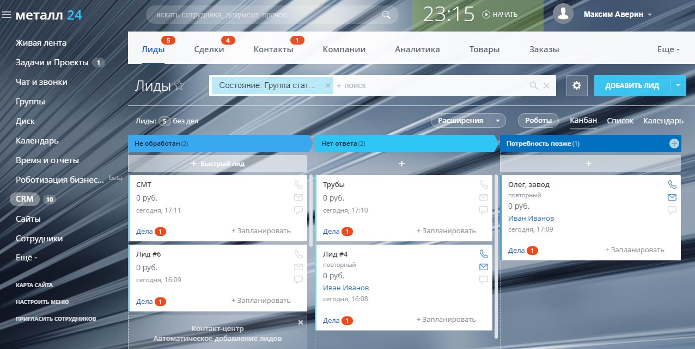Open Иван Иванов link on Лид #4 card
695x349 pixels.
346,288
